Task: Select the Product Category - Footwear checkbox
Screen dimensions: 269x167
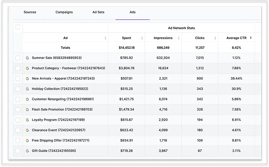Action: 18,68
